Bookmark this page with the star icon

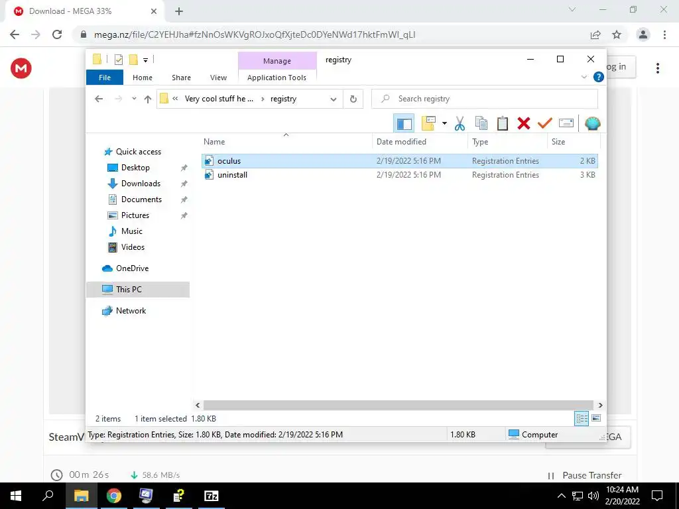point(617,34)
